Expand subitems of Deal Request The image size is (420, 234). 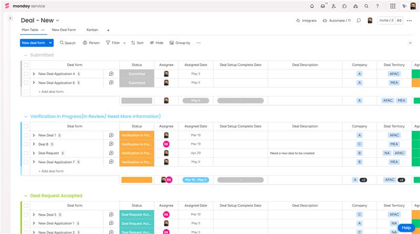click(x=34, y=153)
